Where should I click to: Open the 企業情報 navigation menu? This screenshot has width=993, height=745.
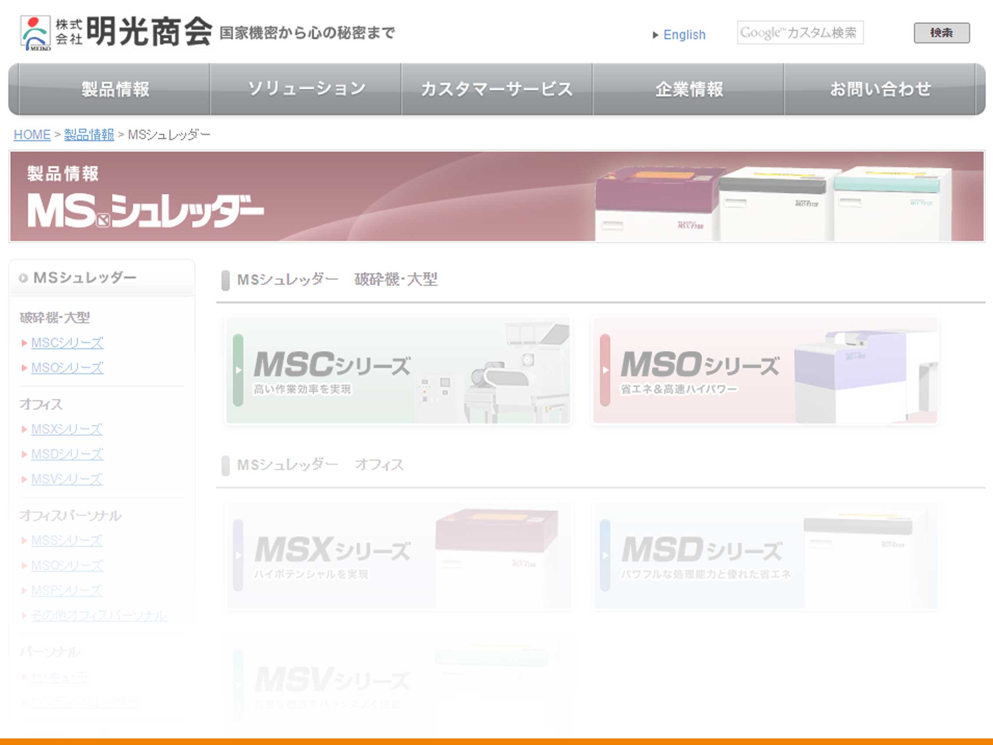[689, 89]
